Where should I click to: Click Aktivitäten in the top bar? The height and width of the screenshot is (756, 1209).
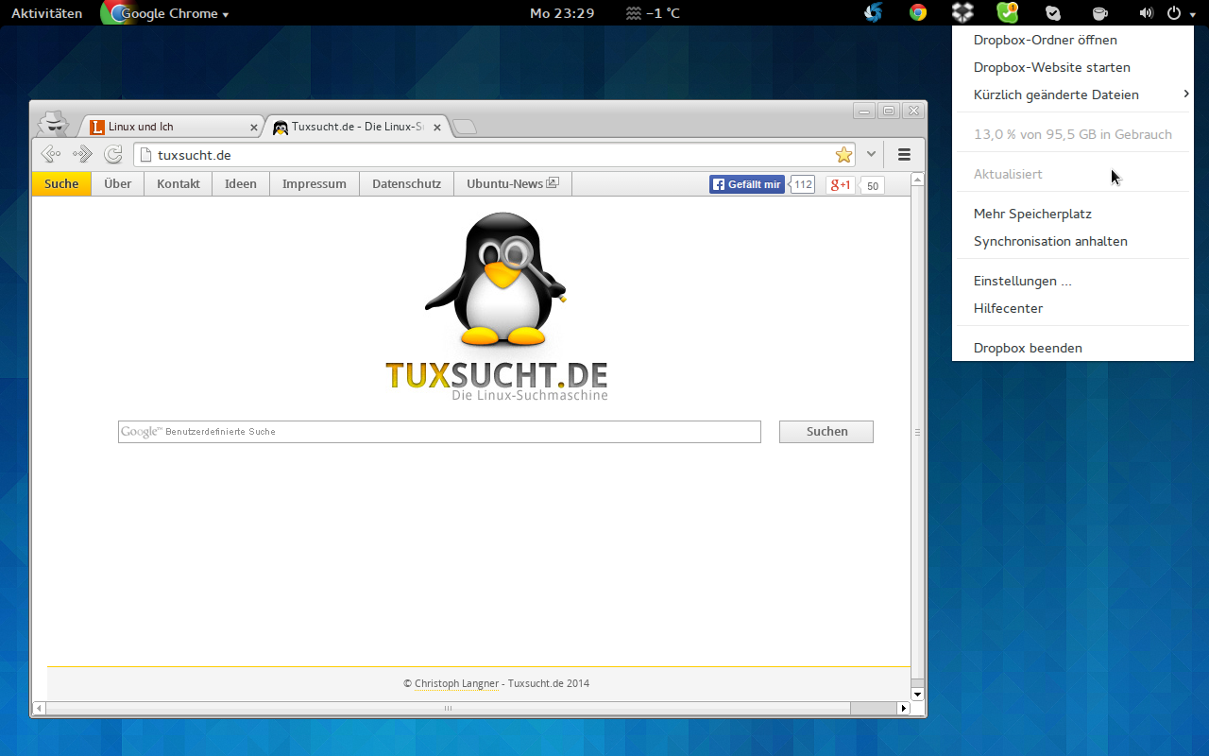46,13
